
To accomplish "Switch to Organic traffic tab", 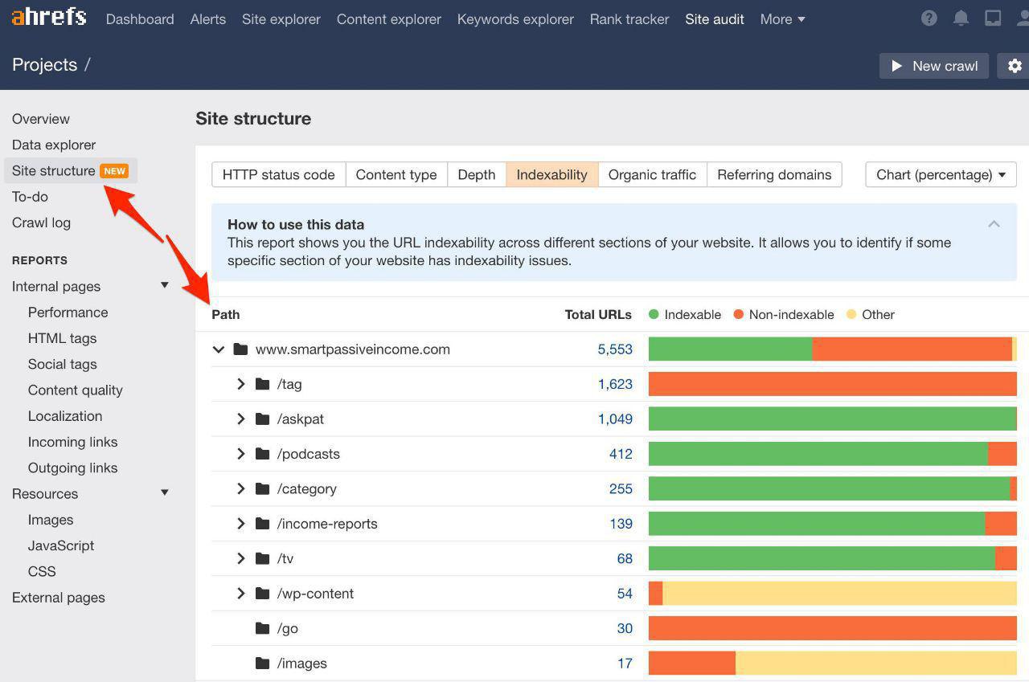I will (653, 174).
